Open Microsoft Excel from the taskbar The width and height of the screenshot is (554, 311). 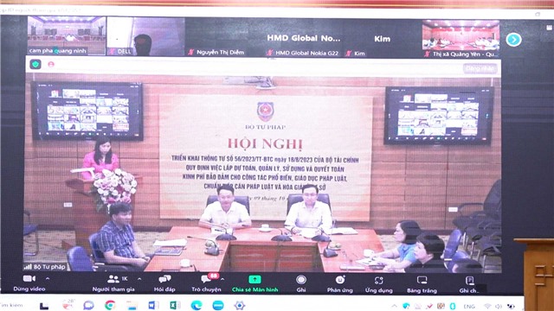click(x=175, y=305)
